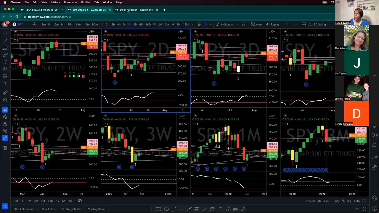
Task: Select the ruler measure tool
Action: (x=5, y=93)
